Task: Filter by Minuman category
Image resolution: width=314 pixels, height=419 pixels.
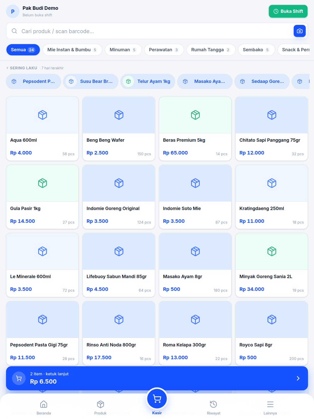Action: [123, 50]
